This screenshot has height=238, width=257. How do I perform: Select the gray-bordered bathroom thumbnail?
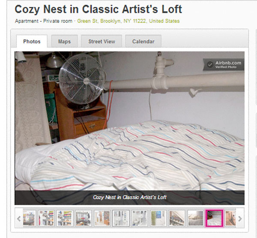click(121, 218)
